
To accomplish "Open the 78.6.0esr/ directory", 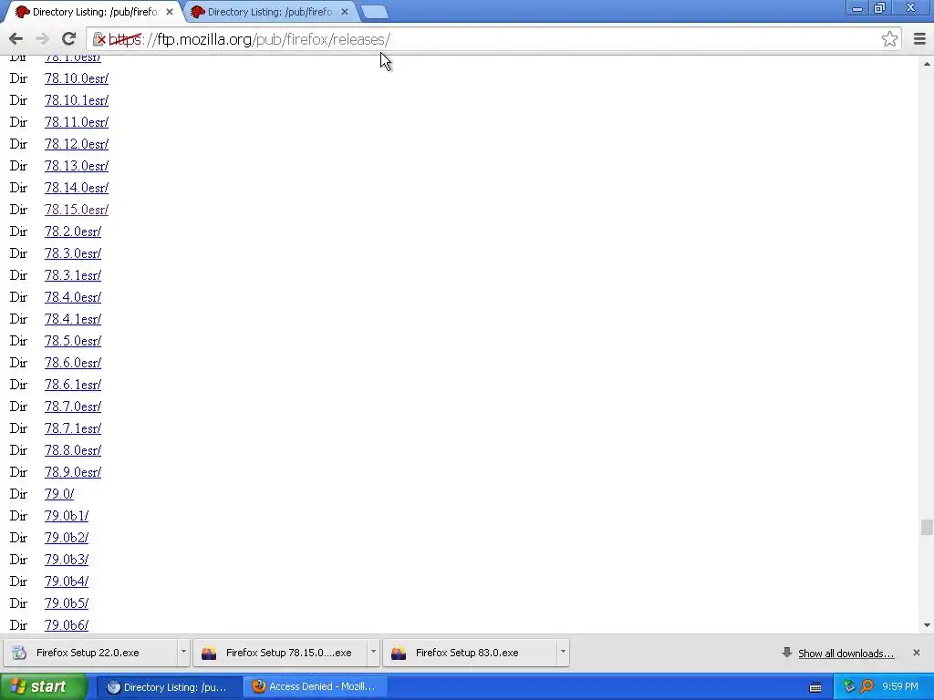I will pos(73,363).
